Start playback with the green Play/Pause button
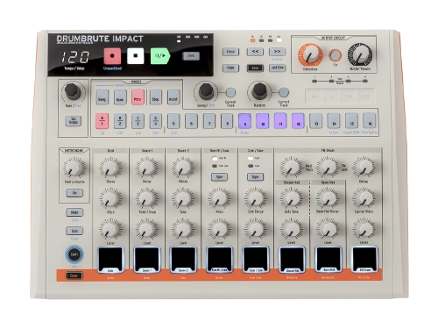Viewport: 438px width, 329px height. coord(160,56)
